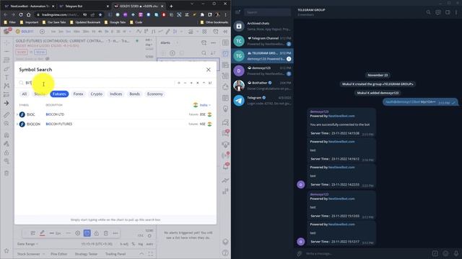Open Telegram chat three-dot options menu
Viewport: 462px width, 259px height.
[456, 12]
